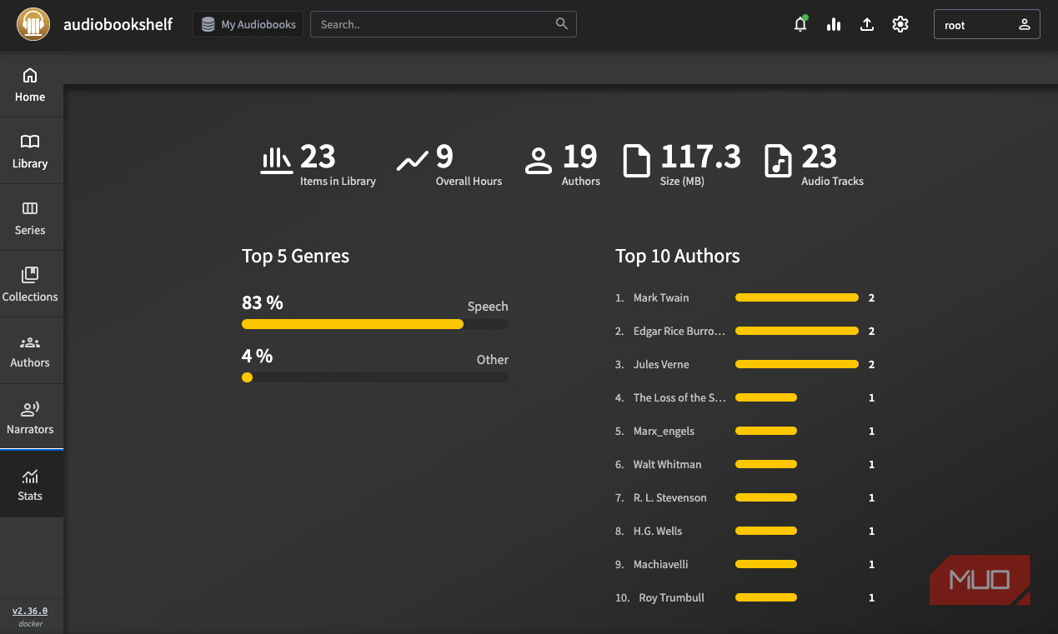Open settings gear icon
Viewport: 1058px width, 634px height.
pyautogui.click(x=900, y=24)
